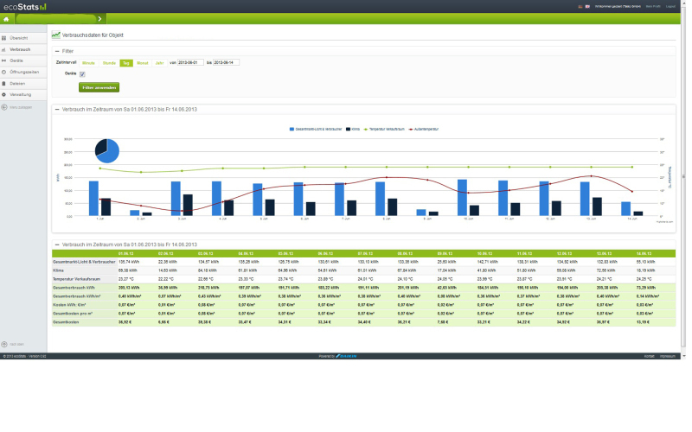Click the 23,27 °C temperature cell
Screen dimensions: 692x432
(126, 279)
